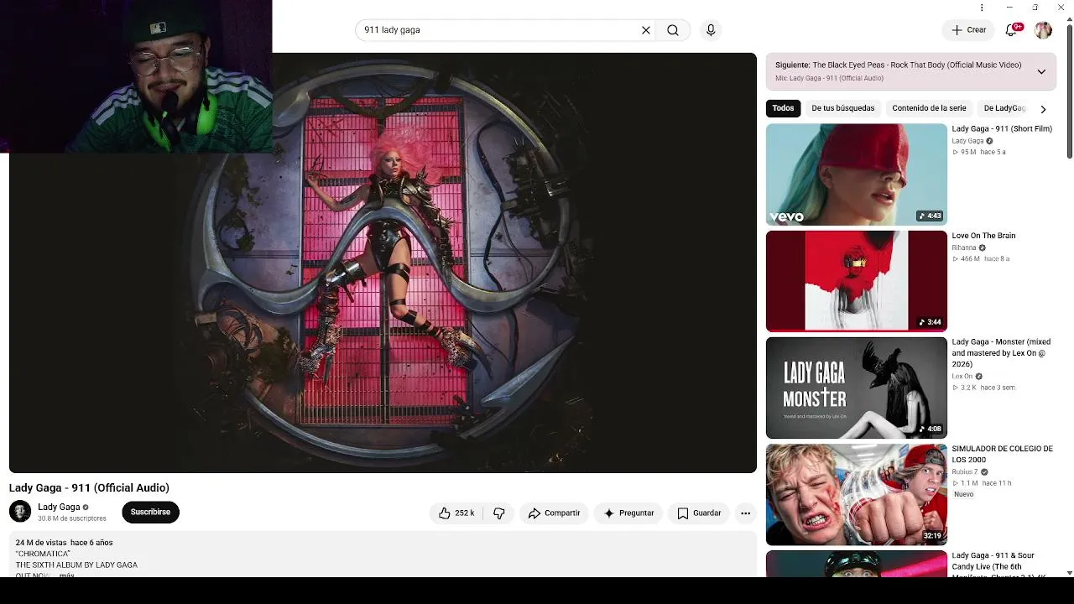Screen dimensions: 1074x604
Task: Select the "De tus búsquedas" chip
Action: (842, 108)
